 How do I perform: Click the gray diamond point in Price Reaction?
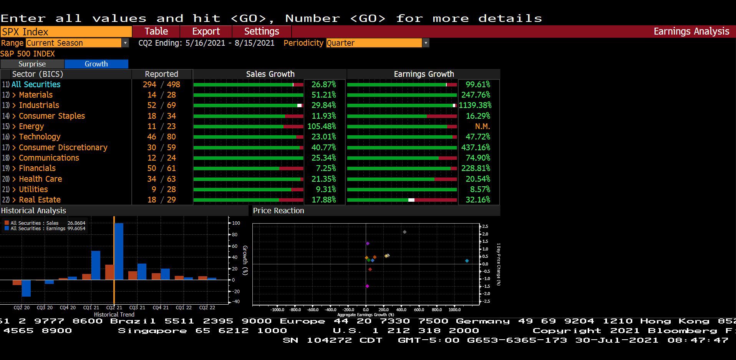coord(404,232)
